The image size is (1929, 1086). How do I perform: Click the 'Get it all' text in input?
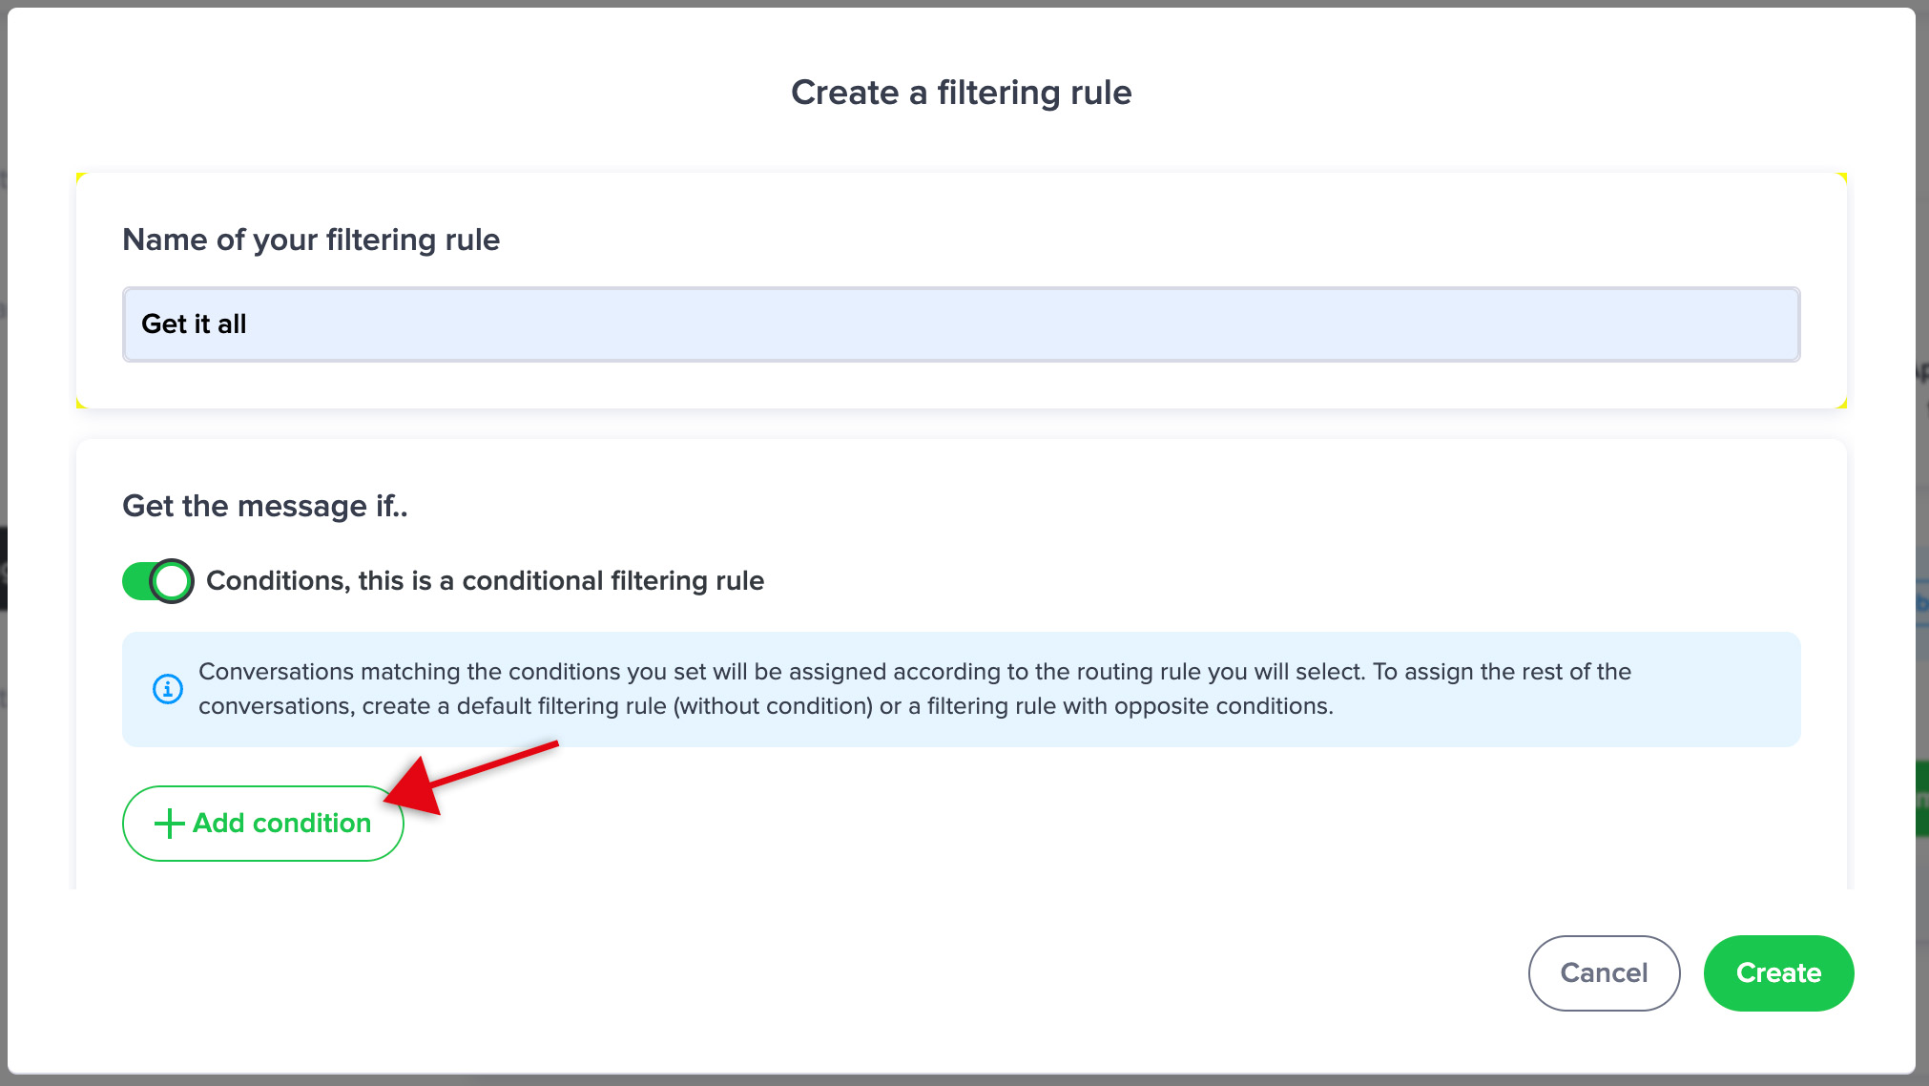point(194,324)
